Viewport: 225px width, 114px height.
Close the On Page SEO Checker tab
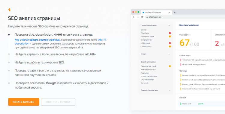point(170,13)
